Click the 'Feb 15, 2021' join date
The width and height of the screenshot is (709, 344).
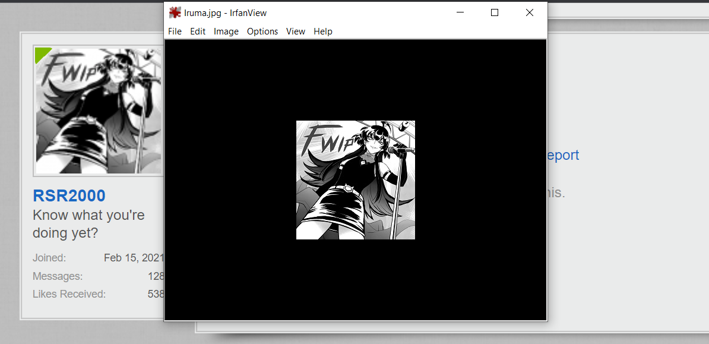pyautogui.click(x=134, y=258)
